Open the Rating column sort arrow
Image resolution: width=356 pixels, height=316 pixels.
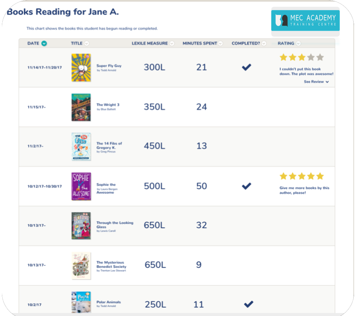298,43
